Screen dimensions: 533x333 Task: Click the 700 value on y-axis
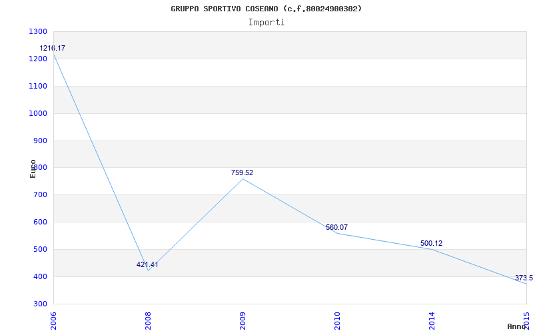(x=41, y=195)
